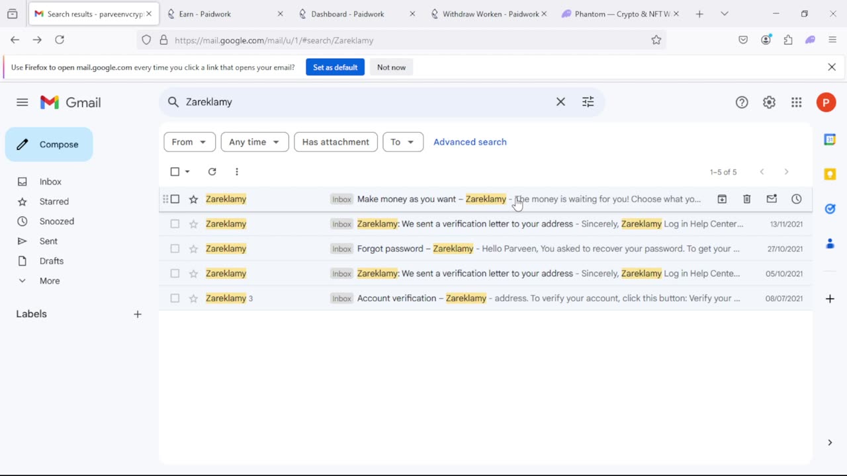Open the Any time filter dropdown
The image size is (847, 476).
coord(255,142)
